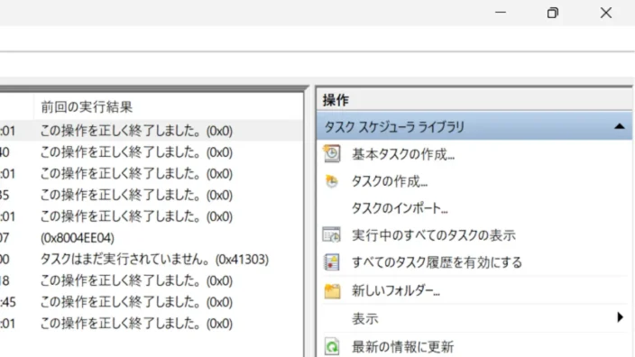Select the result row with time ending 40
The height and width of the screenshot is (357, 635).
152,152
